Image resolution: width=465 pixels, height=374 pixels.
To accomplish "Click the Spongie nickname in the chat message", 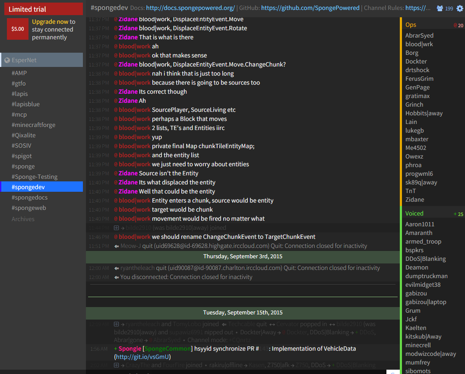I will (x=130, y=349).
